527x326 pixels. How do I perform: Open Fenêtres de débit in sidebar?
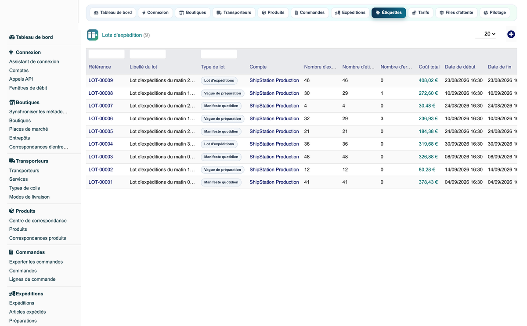click(x=28, y=88)
